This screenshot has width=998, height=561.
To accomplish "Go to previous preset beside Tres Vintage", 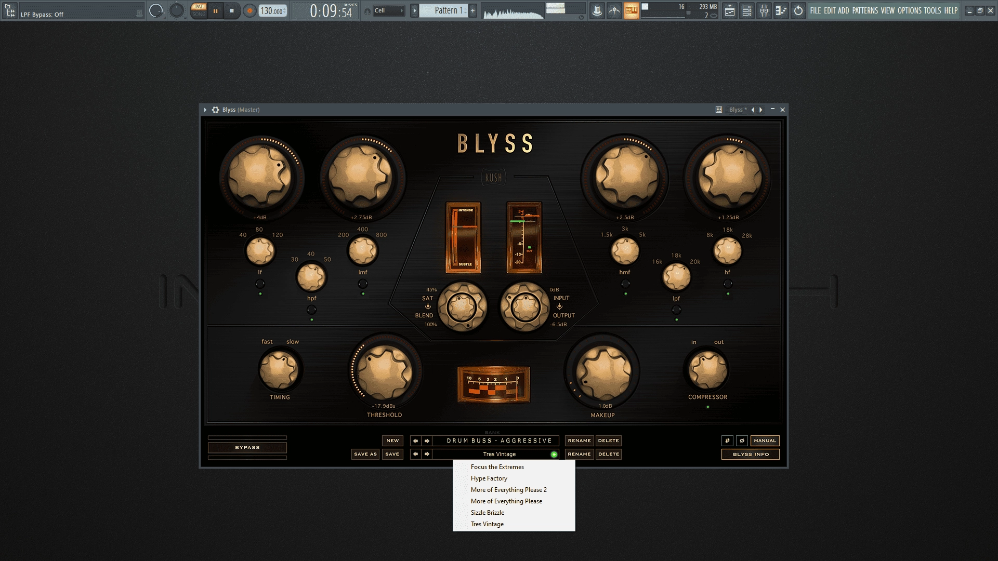I will pos(415,454).
